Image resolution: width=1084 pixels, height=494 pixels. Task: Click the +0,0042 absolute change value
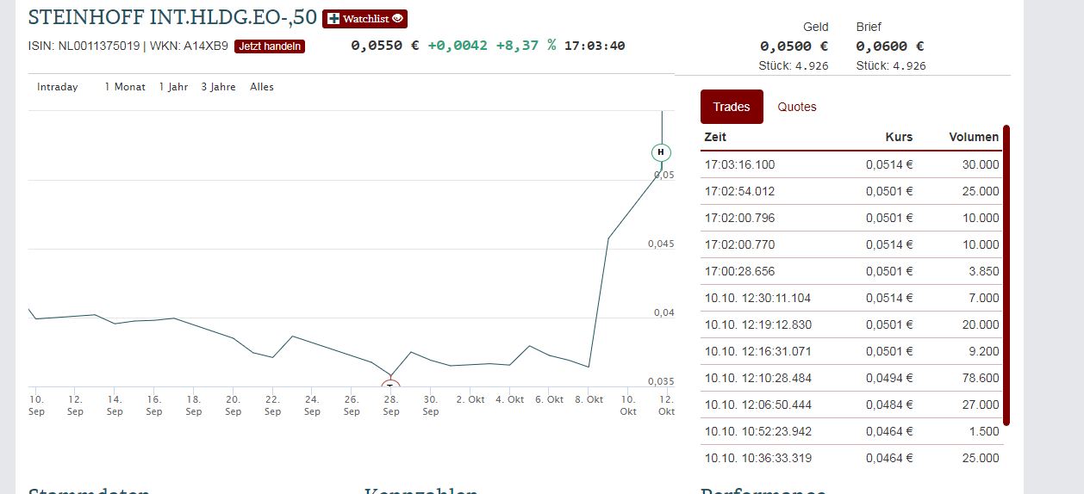pyautogui.click(x=458, y=46)
